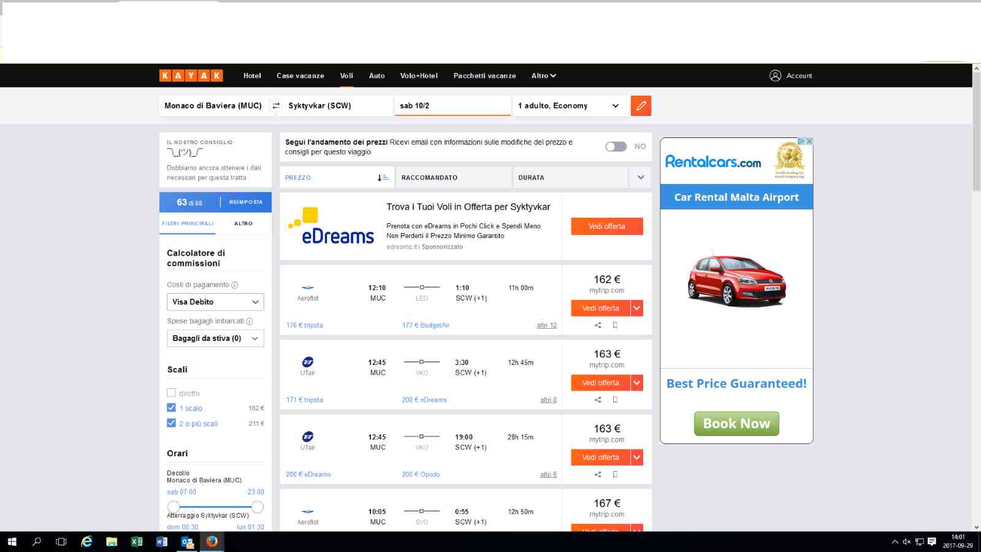Click the sab 10/2 date field
The image size is (981, 552).
(452, 105)
